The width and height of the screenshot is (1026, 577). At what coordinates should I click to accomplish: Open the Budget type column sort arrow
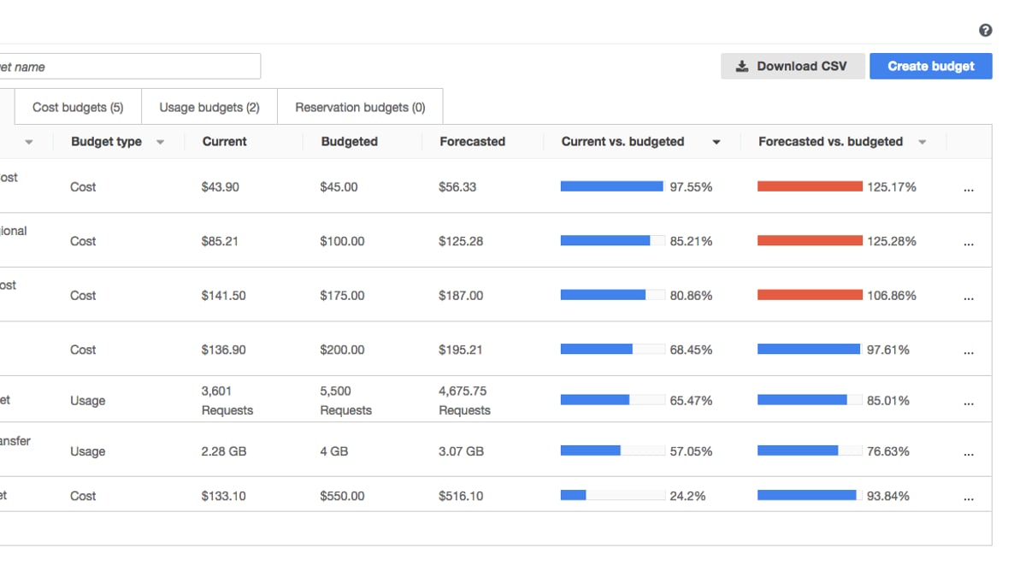coord(160,143)
